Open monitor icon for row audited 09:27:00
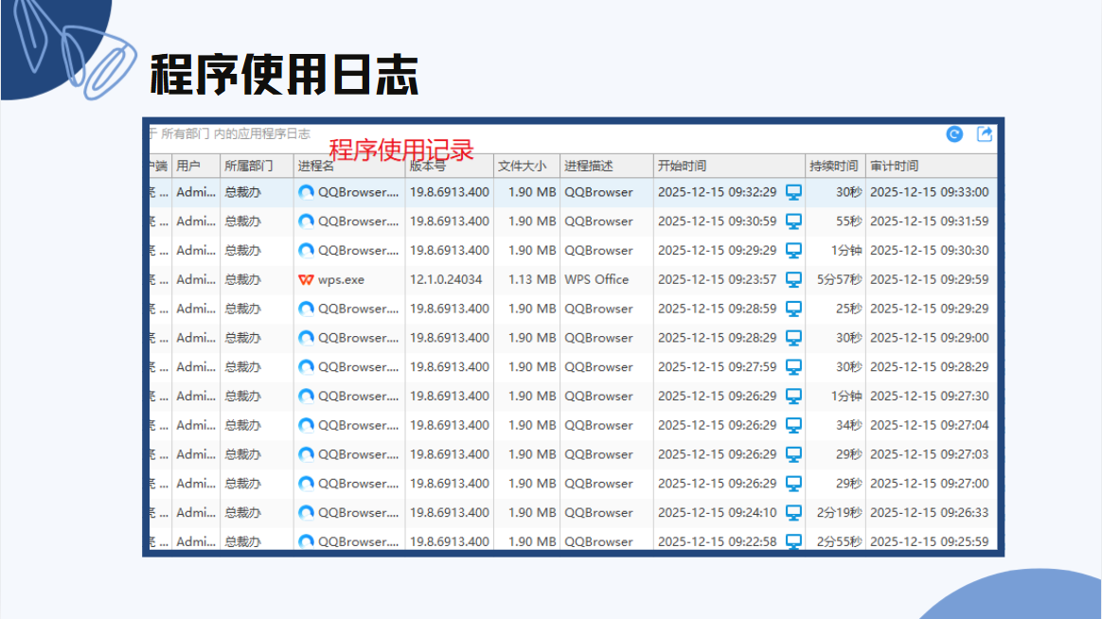 793,484
